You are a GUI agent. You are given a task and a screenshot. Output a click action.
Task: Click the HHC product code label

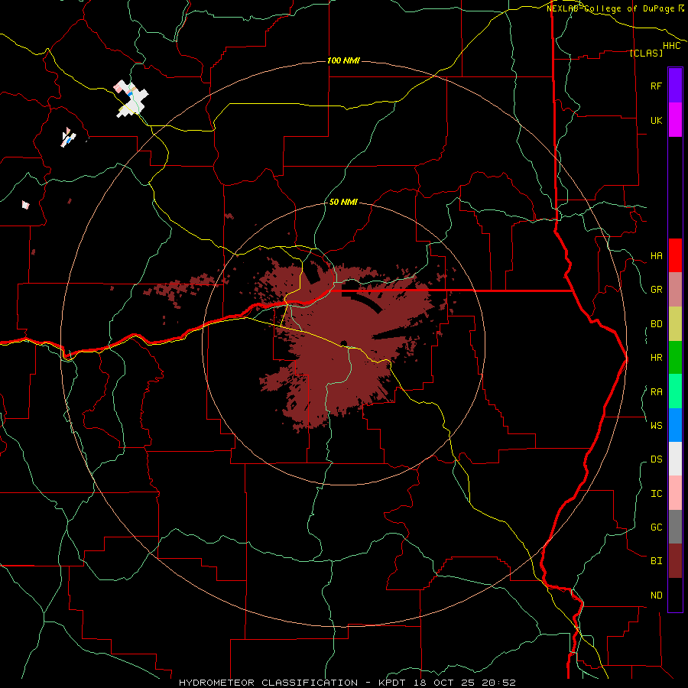671,46
